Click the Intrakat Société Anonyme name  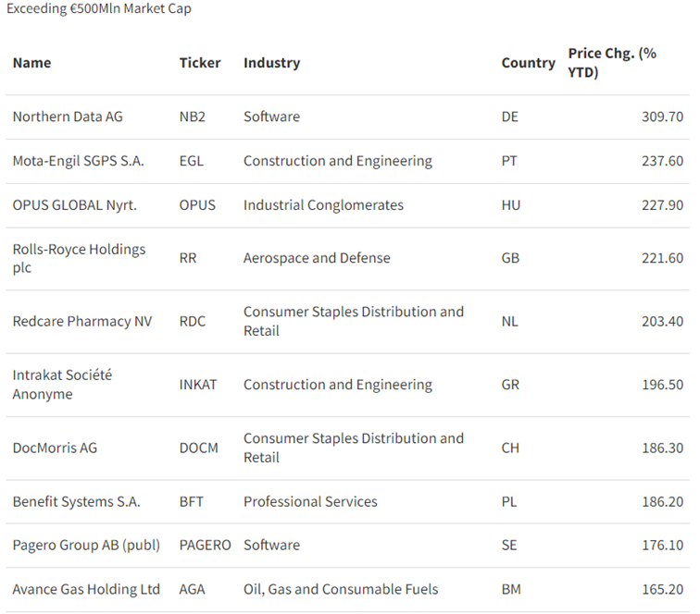61,385
